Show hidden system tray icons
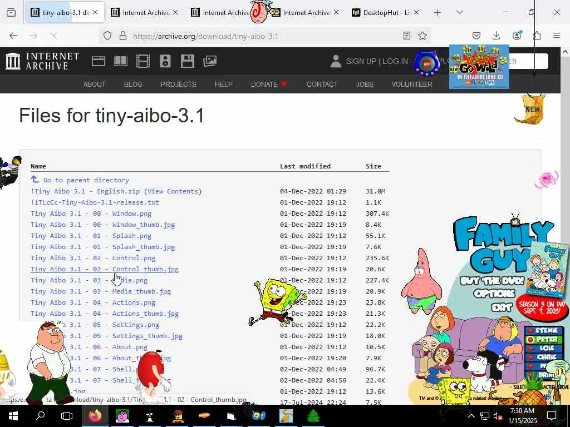The image size is (570, 427). click(x=471, y=416)
